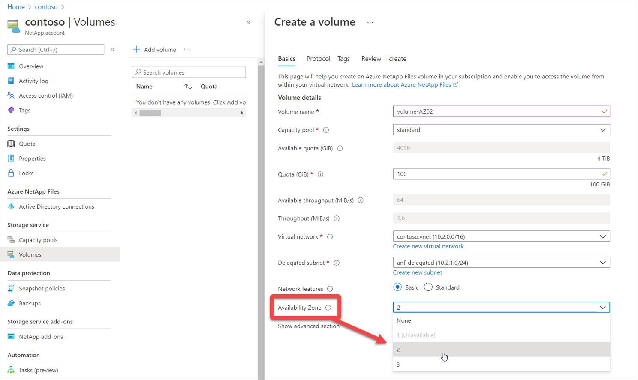
Task: Open the Delegated subnet dropdown
Action: (501, 263)
